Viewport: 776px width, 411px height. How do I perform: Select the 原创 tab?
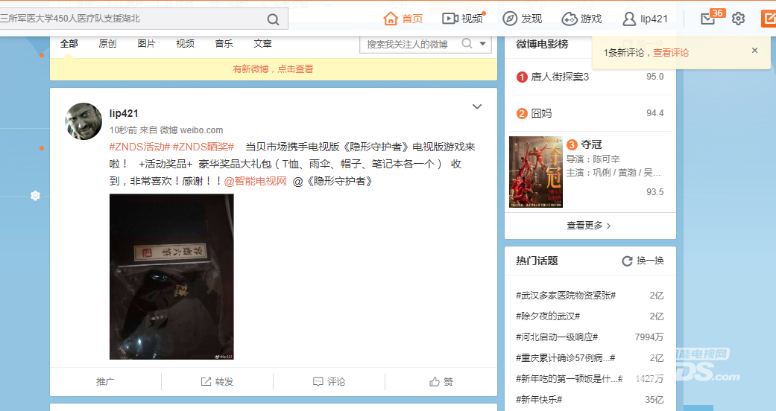[107, 43]
